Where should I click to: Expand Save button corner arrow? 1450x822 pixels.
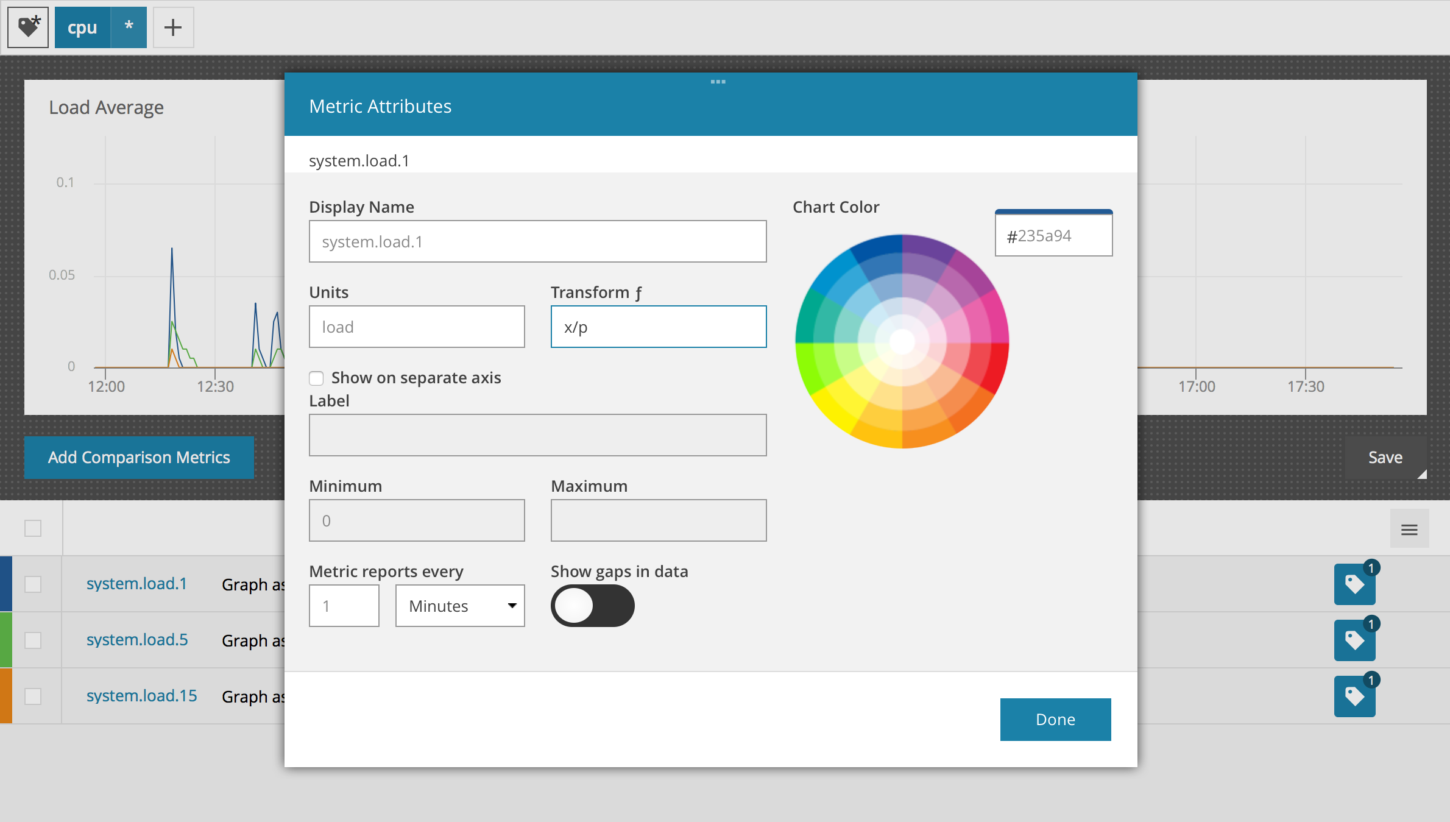(1422, 475)
